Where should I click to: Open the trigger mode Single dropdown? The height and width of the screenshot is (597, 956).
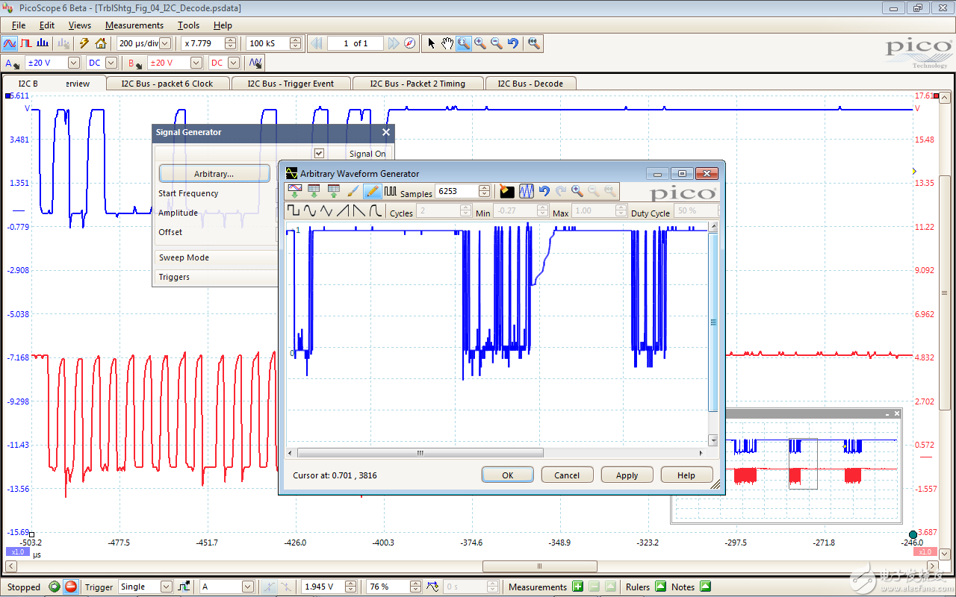click(x=167, y=587)
